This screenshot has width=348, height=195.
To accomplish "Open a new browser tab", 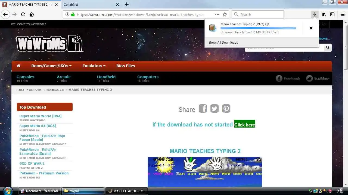I will 127,4.
